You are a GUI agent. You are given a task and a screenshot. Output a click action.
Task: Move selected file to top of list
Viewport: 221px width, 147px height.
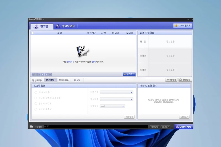coord(39,74)
